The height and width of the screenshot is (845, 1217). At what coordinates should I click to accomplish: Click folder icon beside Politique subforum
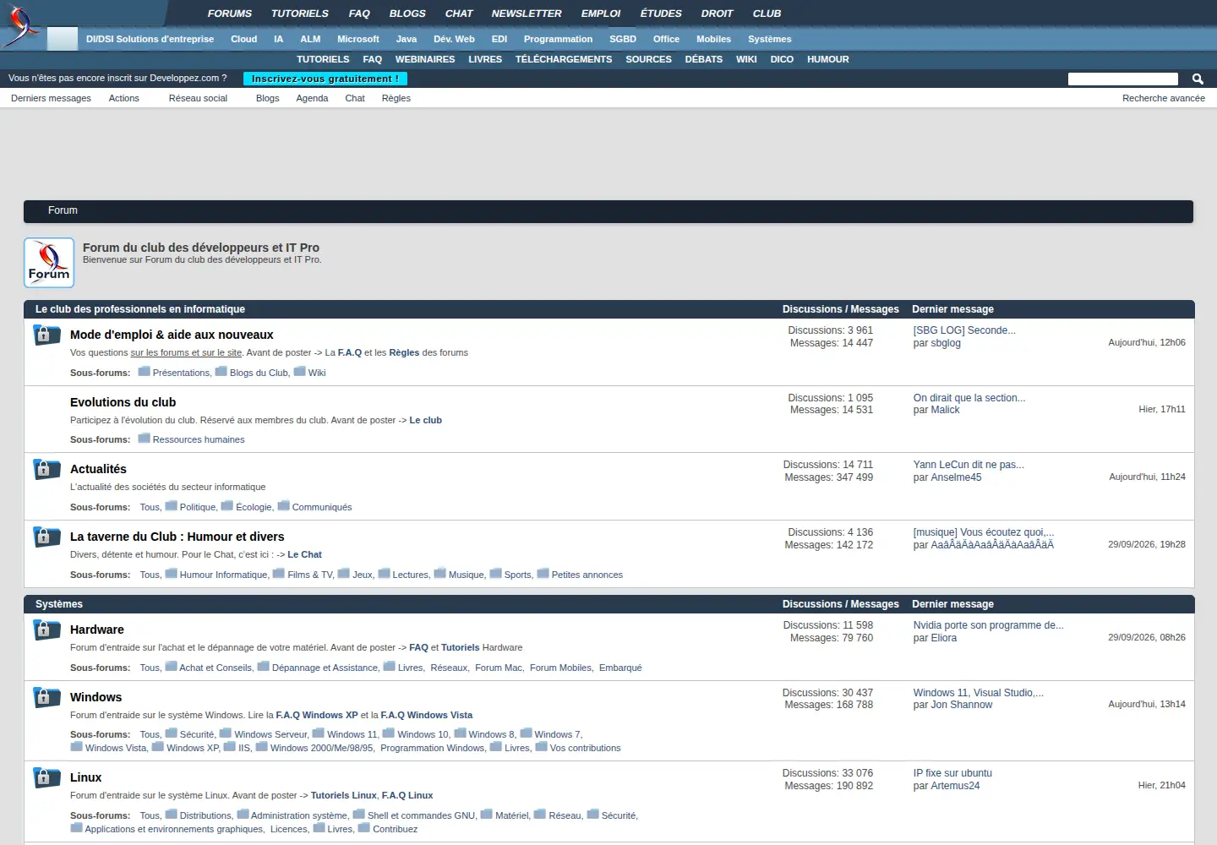(171, 505)
